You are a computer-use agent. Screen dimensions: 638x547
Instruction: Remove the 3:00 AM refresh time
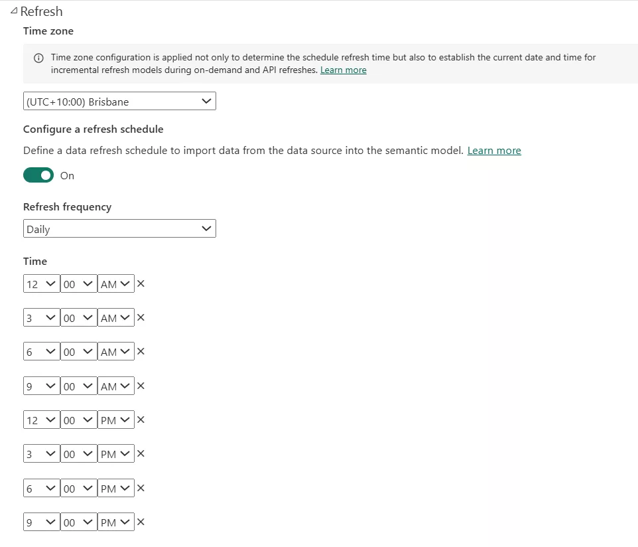click(x=141, y=317)
